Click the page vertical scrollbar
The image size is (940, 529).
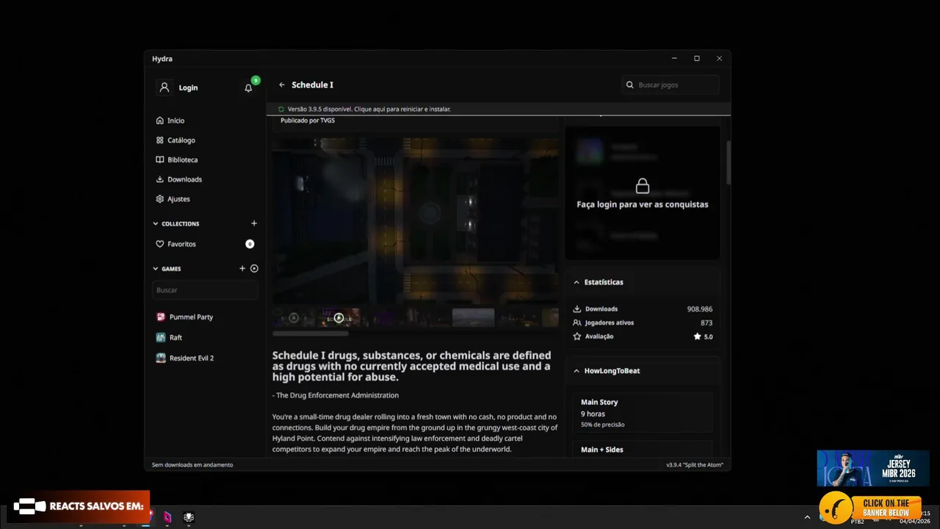[x=728, y=162]
